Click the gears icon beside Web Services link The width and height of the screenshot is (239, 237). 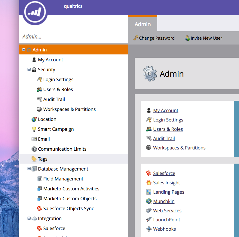(149, 211)
